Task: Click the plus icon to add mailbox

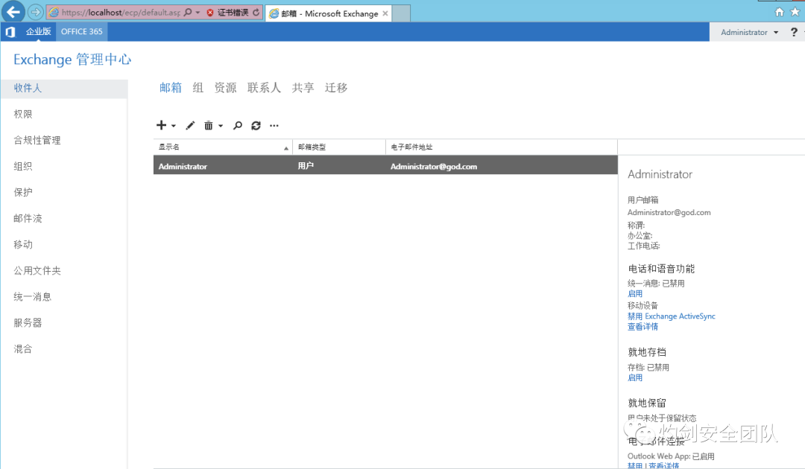Action: (161, 125)
